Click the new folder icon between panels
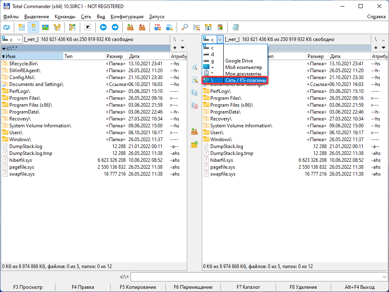The height and width of the screenshot is (292, 389). click(194, 144)
